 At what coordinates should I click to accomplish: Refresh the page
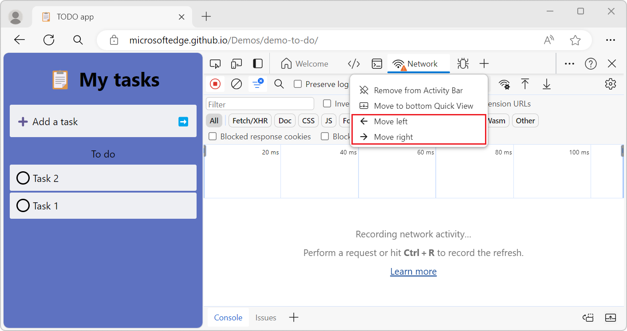pyautogui.click(x=49, y=40)
